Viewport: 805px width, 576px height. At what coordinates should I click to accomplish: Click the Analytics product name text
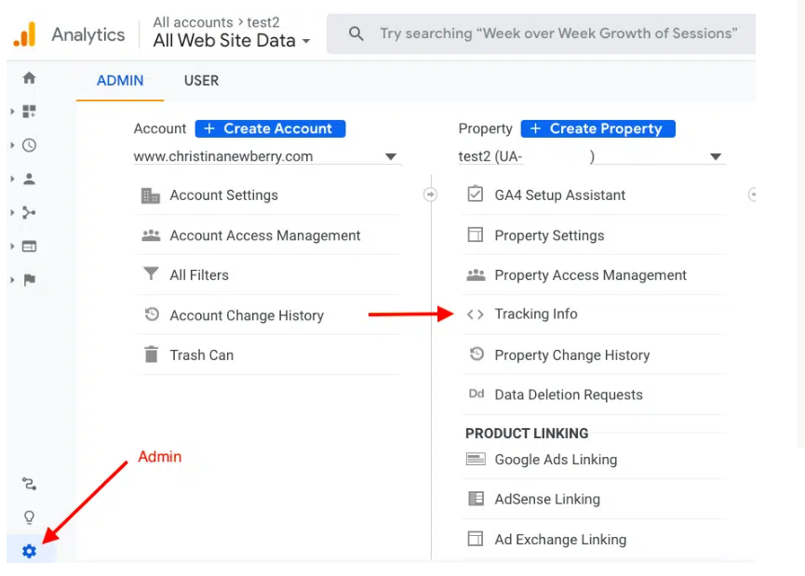(x=88, y=34)
